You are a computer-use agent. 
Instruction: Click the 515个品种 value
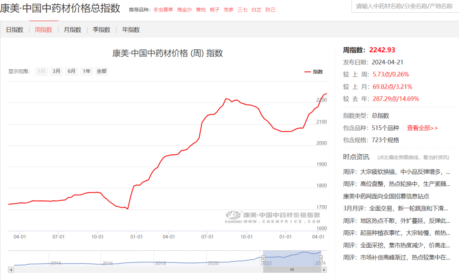385,128
